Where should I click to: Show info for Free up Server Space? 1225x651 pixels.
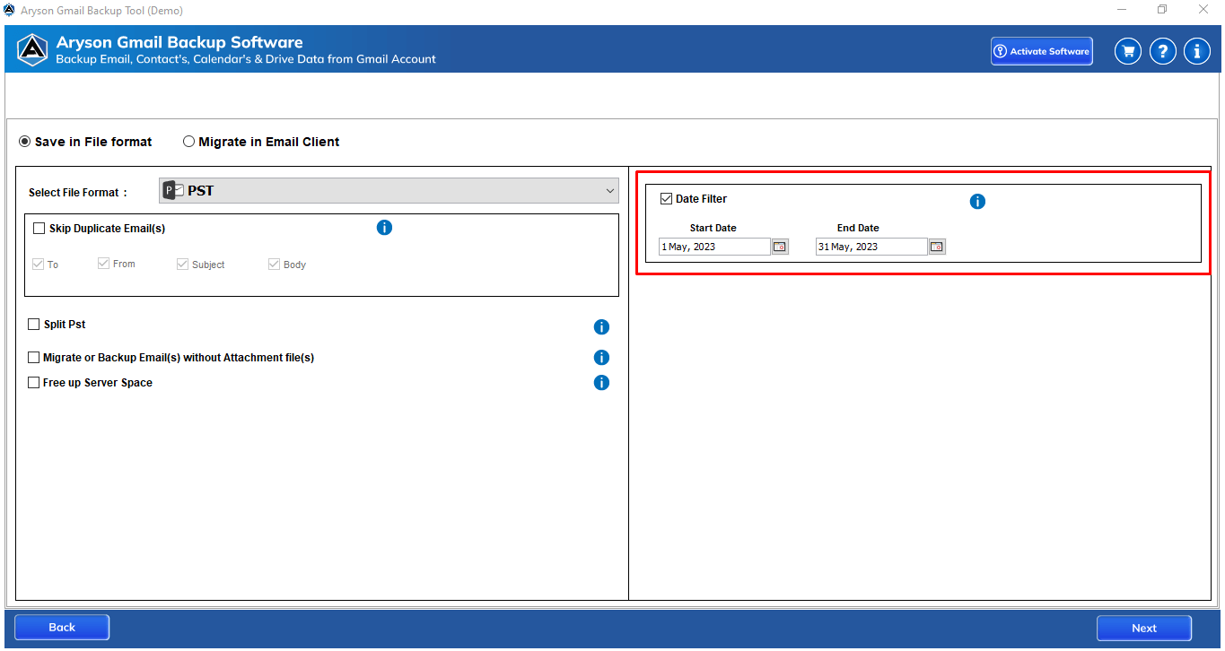click(x=601, y=383)
